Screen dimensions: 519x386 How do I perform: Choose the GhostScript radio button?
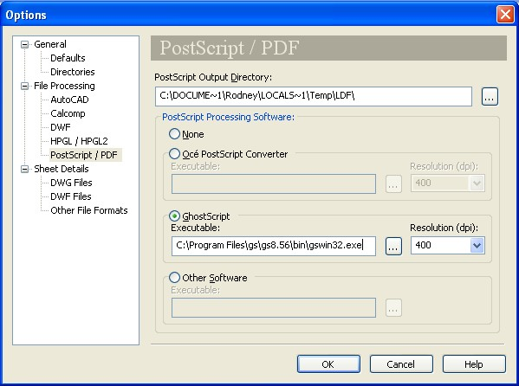[174, 216]
